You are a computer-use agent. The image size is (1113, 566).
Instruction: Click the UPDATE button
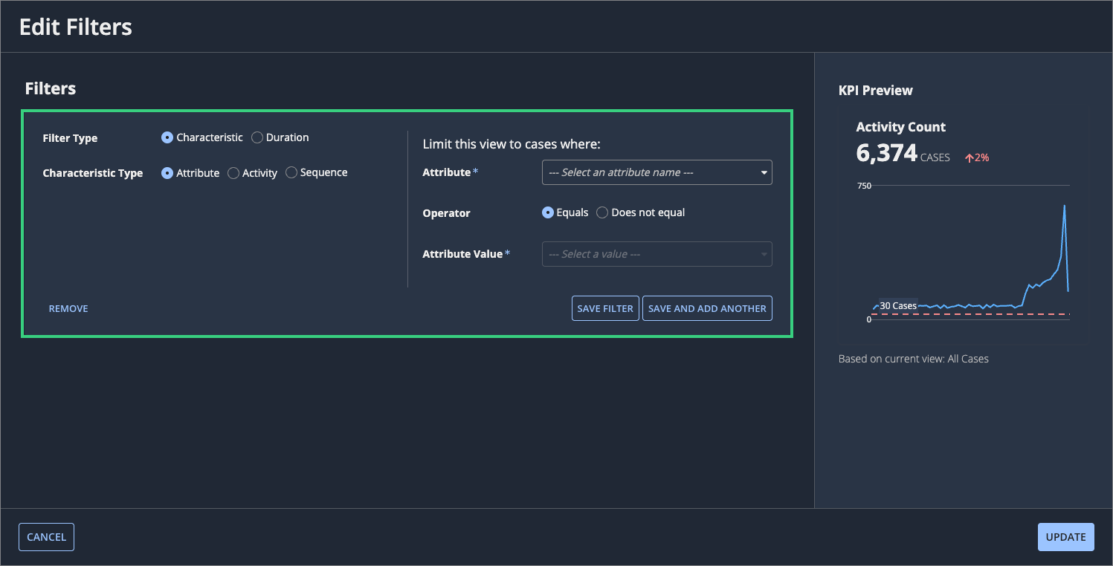1066,537
